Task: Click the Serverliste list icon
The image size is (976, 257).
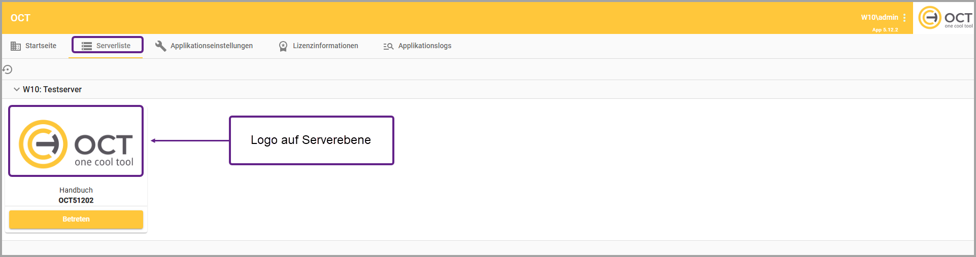Action: coord(87,46)
